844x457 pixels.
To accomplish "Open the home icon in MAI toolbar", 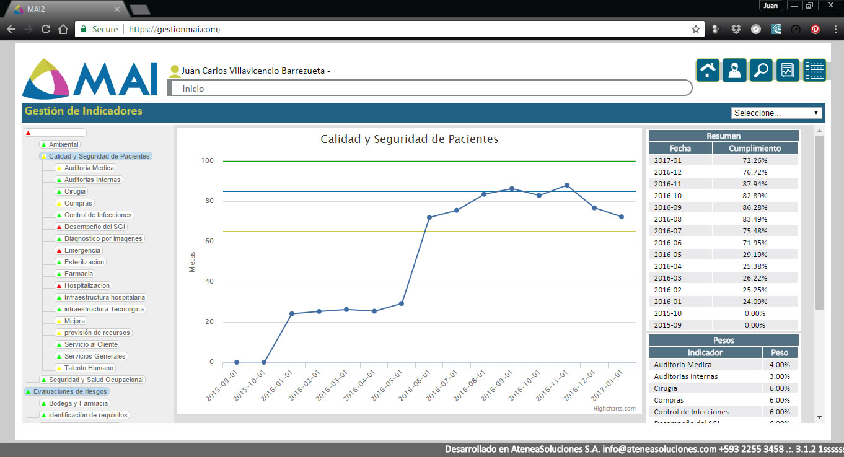I will click(x=707, y=70).
